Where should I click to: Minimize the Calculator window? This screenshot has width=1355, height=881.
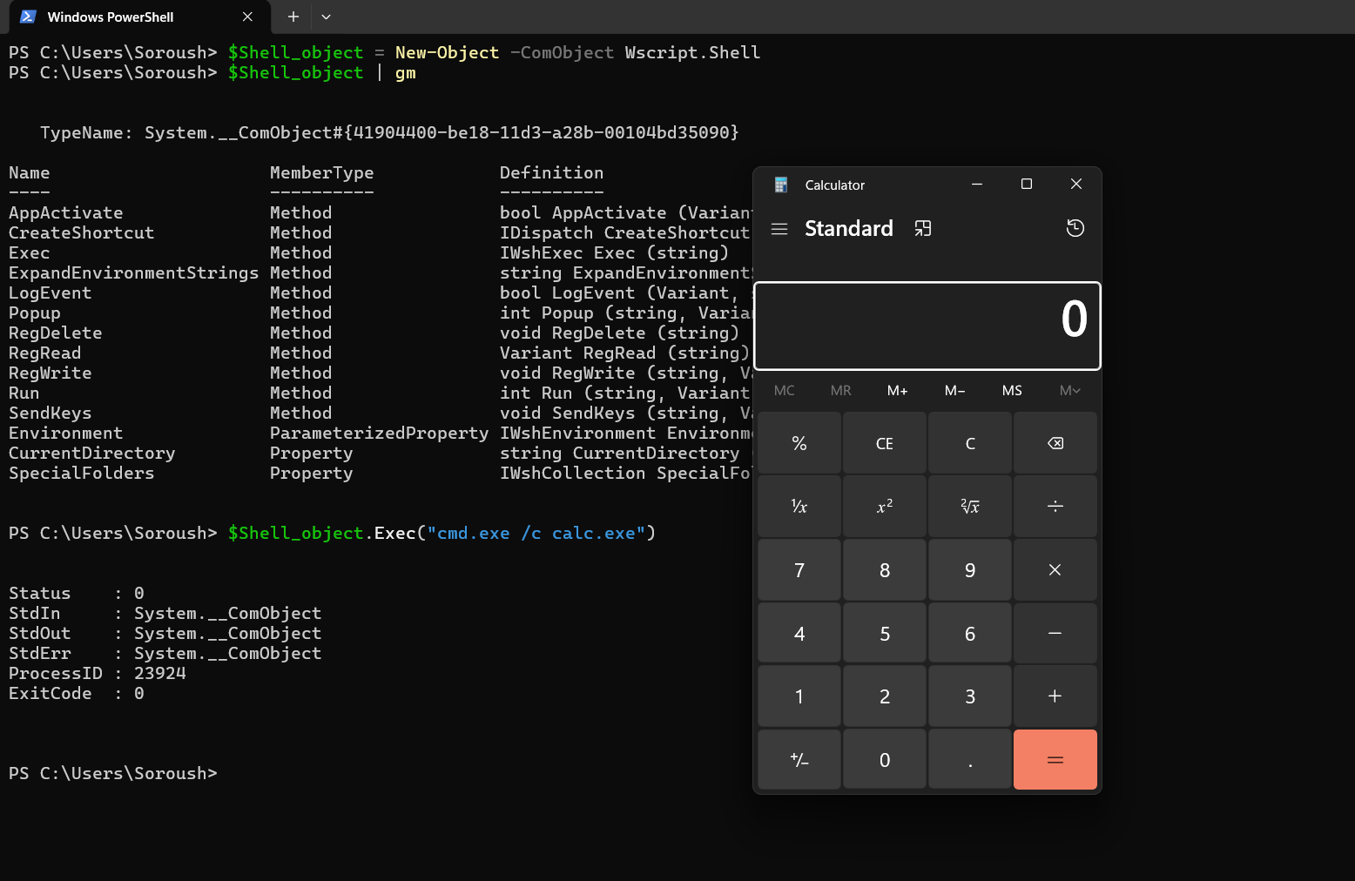[x=977, y=185]
